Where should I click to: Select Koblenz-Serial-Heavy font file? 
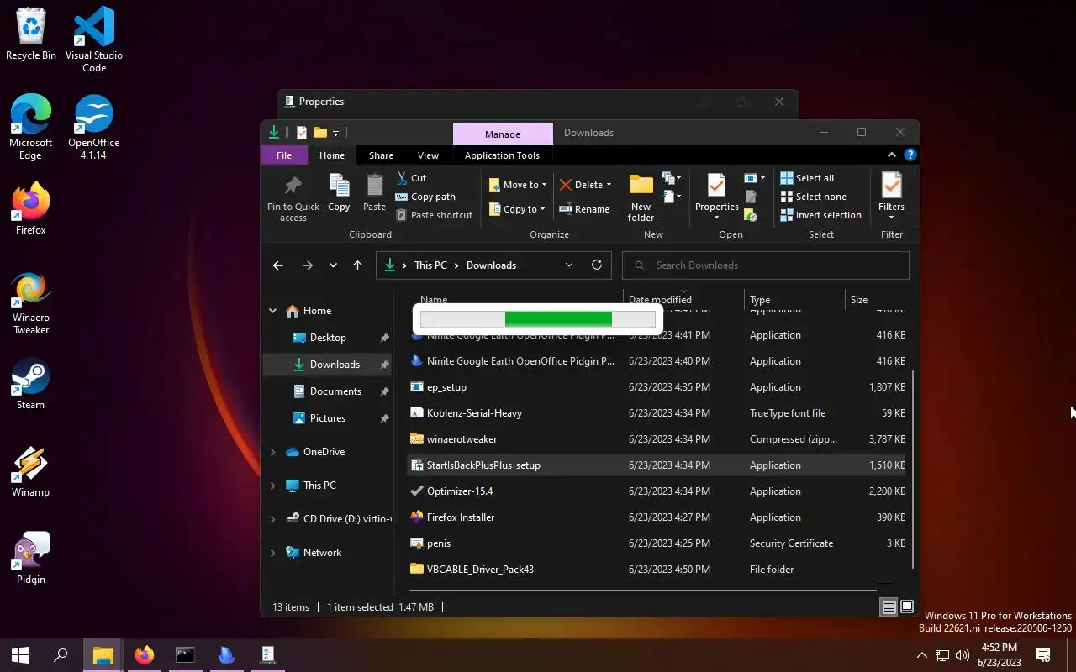click(x=658, y=413)
